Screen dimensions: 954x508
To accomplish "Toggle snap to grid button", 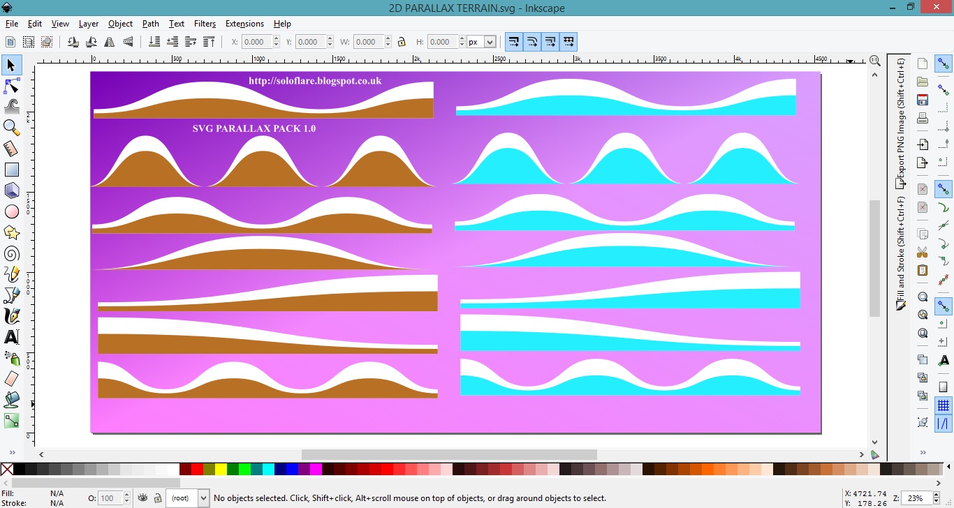I will click(x=944, y=405).
